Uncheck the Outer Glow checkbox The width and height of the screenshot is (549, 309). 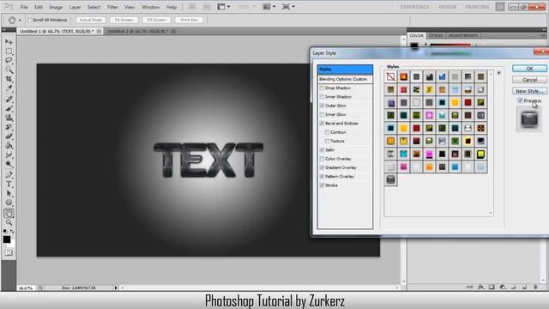tap(322, 106)
